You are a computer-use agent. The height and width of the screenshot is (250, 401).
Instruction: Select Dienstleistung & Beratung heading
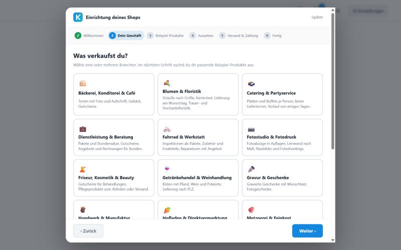[106, 137]
